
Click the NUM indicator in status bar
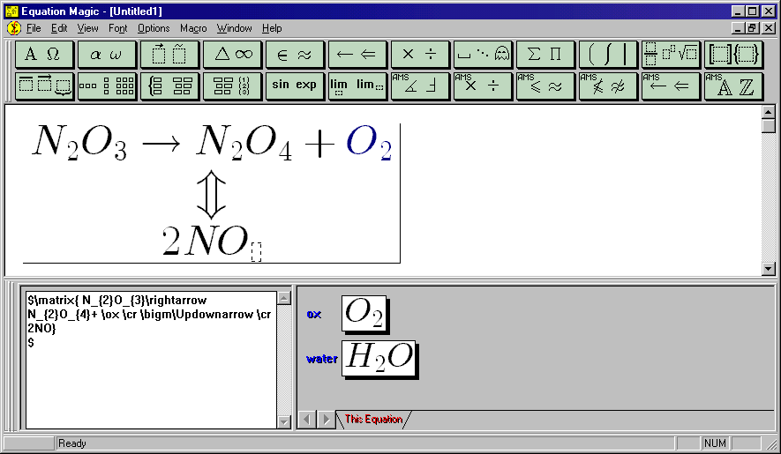pyautogui.click(x=715, y=443)
